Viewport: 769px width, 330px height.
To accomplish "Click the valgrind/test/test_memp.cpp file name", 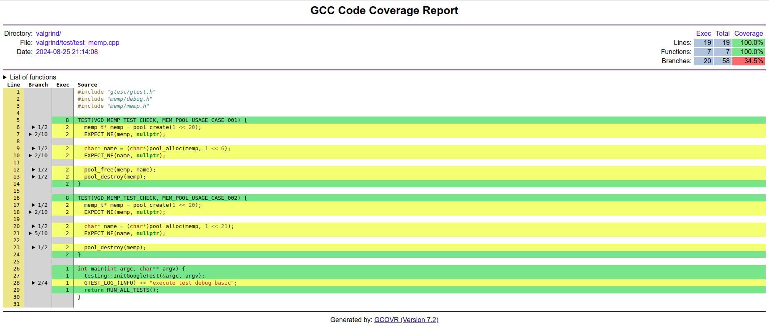I will pyautogui.click(x=77, y=43).
